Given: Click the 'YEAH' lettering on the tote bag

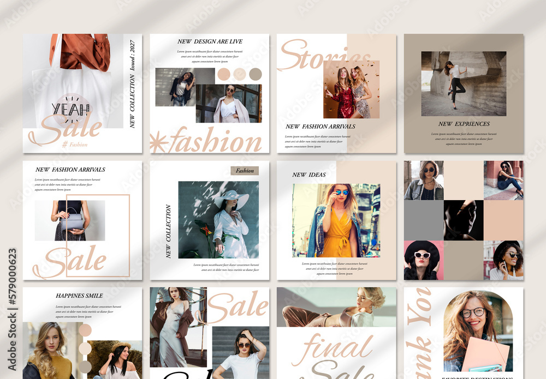Looking at the screenshot, I should pyautogui.click(x=71, y=109).
